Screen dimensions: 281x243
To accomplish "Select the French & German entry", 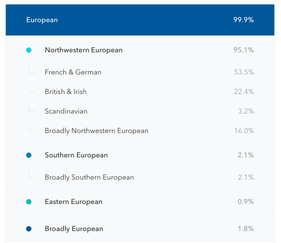I will pyautogui.click(x=73, y=72).
